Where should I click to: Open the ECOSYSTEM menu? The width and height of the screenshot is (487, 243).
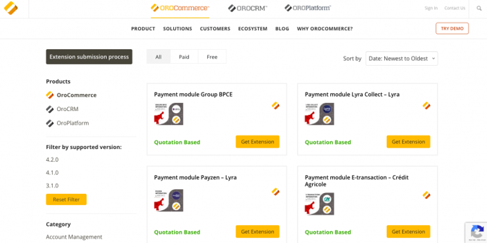[253, 28]
